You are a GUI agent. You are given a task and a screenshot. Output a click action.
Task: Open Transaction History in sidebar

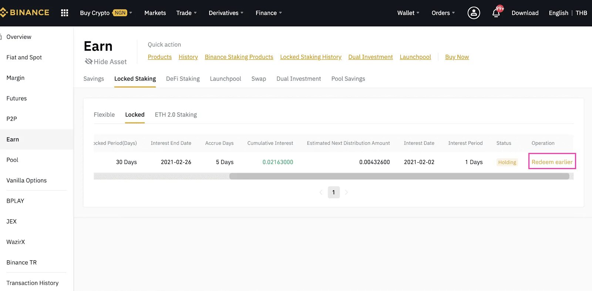click(33, 283)
